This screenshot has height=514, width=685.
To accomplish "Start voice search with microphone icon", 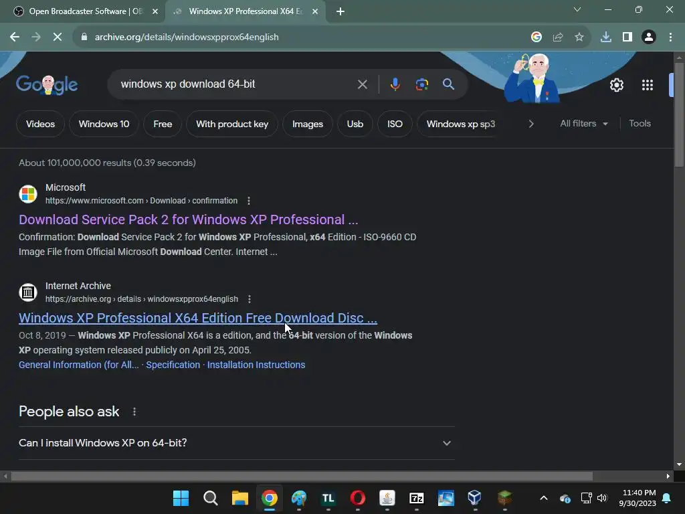I will point(395,84).
